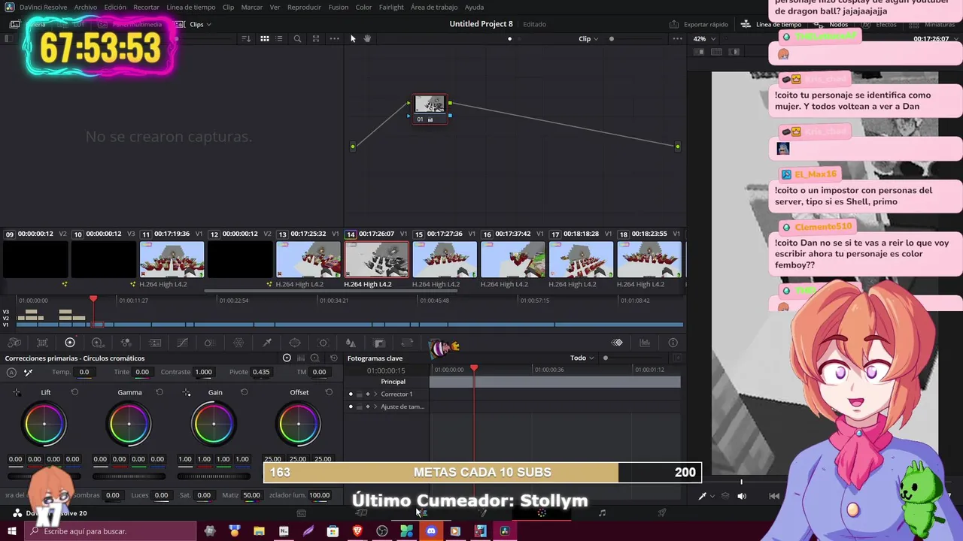Open the Fusion menu
The image size is (963, 541).
click(339, 7)
